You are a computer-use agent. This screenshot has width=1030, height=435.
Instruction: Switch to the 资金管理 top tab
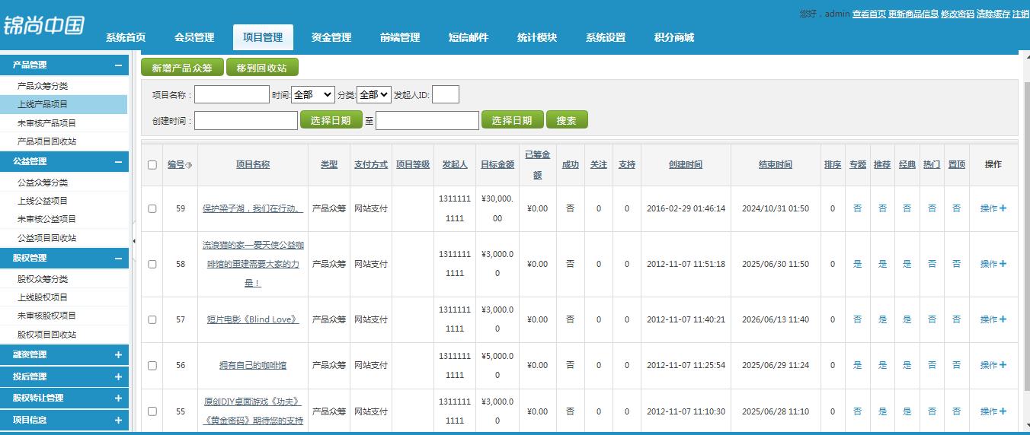tap(331, 37)
